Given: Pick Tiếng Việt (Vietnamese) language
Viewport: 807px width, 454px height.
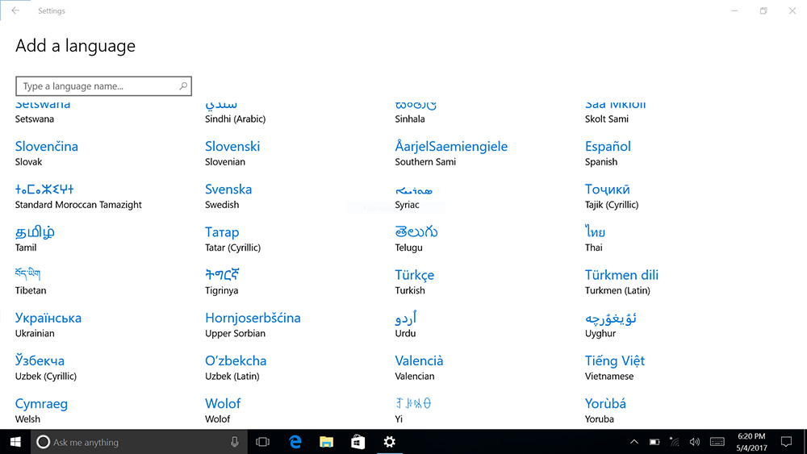Looking at the screenshot, I should click(614, 361).
